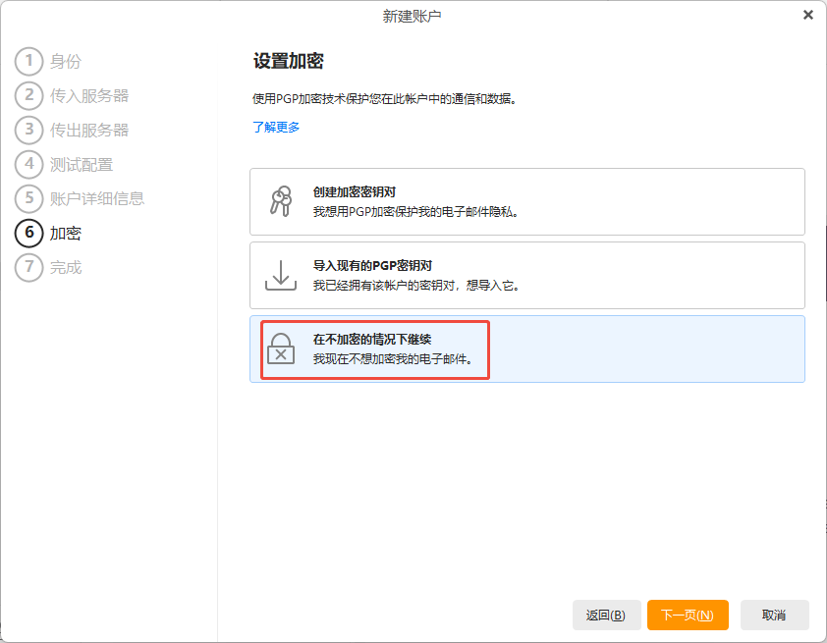This screenshot has width=827, height=643.
Task: Click the crossed-out padlock icon
Action: click(281, 348)
